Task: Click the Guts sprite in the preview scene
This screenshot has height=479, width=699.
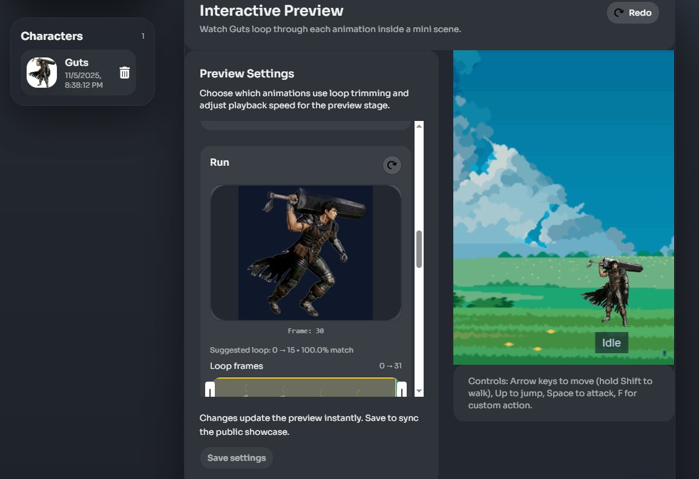Action: 613,291
